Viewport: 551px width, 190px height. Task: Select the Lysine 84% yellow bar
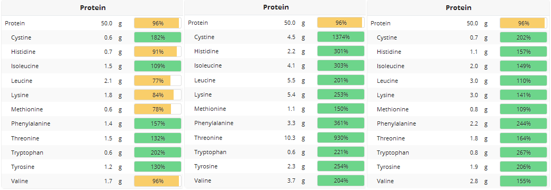pyautogui.click(x=158, y=95)
